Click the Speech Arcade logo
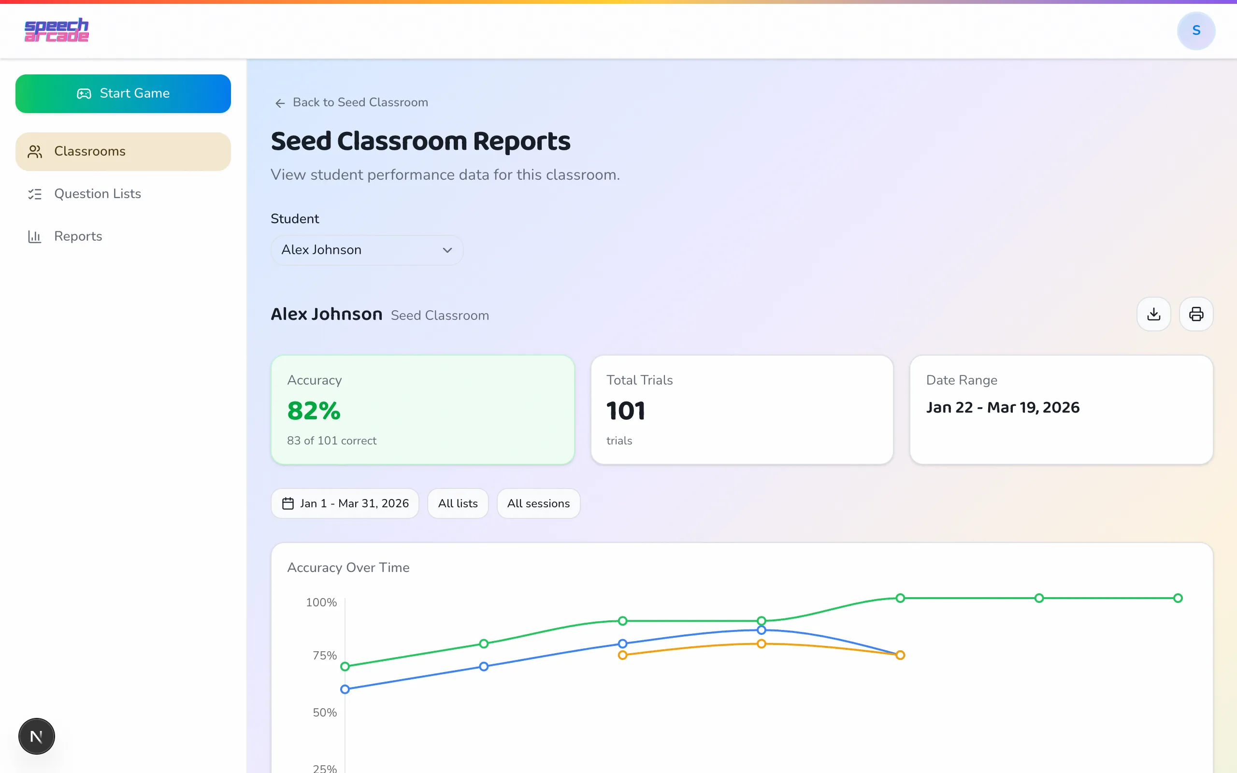Viewport: 1237px width, 773px height. tap(57, 30)
